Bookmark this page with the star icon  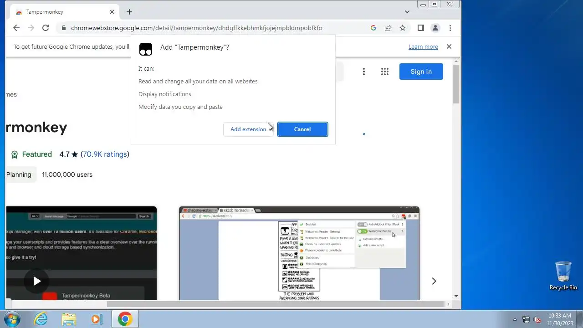pos(403,28)
